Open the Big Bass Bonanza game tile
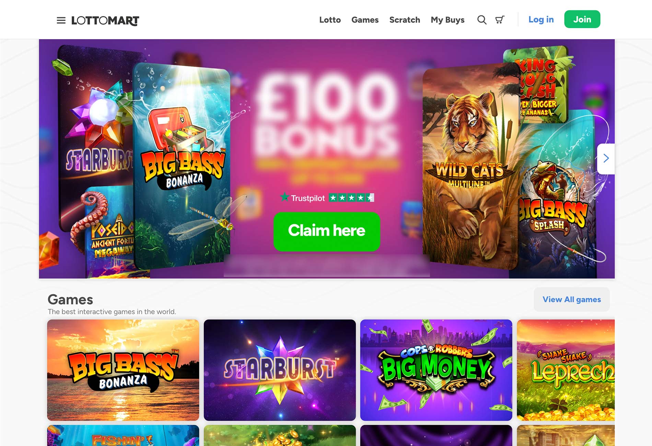The width and height of the screenshot is (652, 446). pos(123,370)
